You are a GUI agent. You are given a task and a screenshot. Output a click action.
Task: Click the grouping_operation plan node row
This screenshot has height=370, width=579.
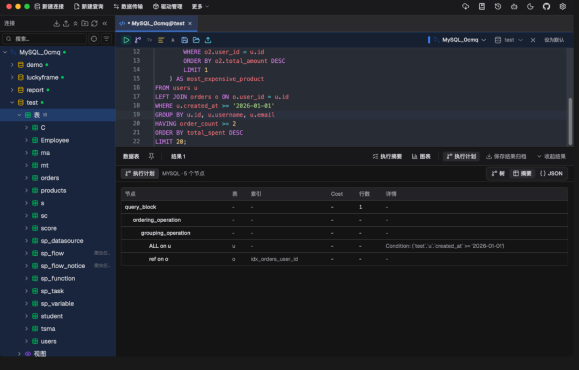[x=344, y=233]
